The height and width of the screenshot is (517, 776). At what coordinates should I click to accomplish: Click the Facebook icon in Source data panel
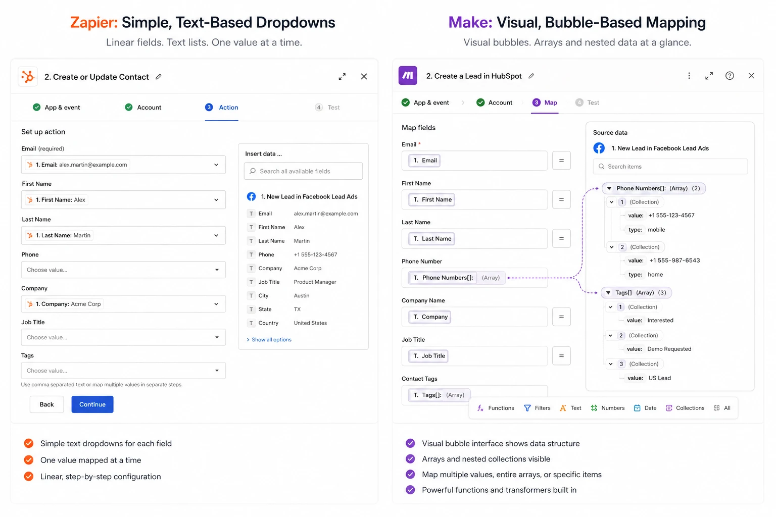(x=599, y=148)
